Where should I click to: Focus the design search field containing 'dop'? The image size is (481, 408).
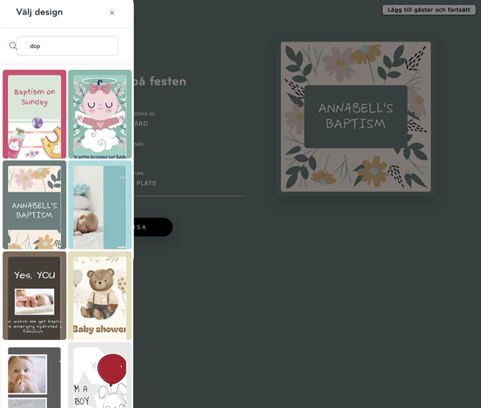(x=67, y=46)
